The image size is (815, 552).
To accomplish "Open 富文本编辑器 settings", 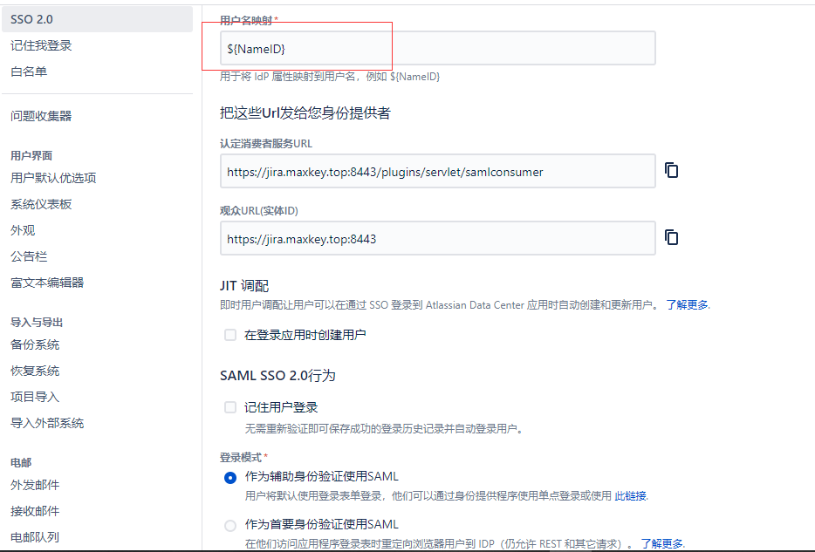I will tap(47, 283).
